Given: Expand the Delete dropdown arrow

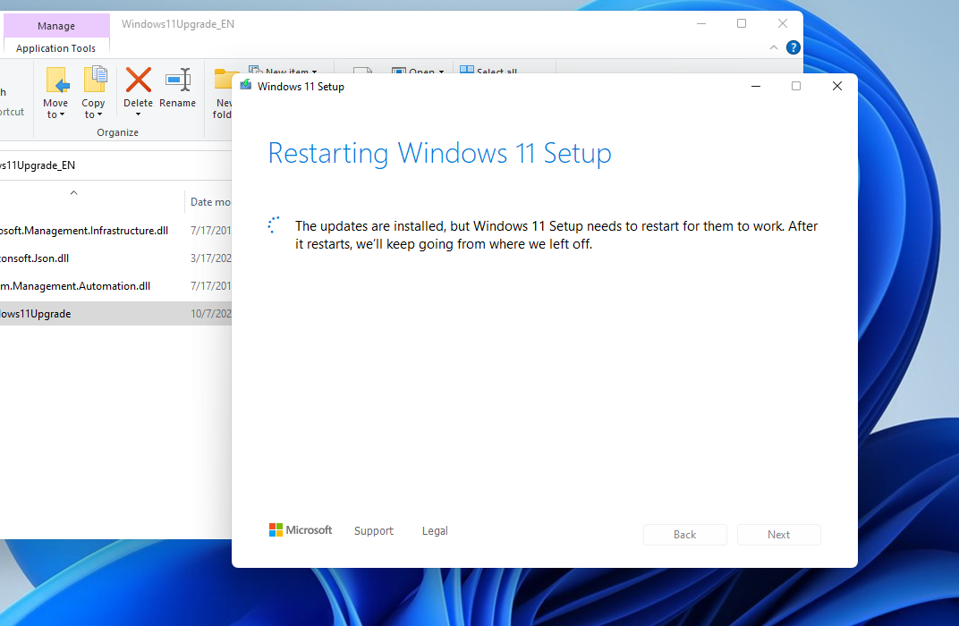Looking at the screenshot, I should tap(139, 114).
